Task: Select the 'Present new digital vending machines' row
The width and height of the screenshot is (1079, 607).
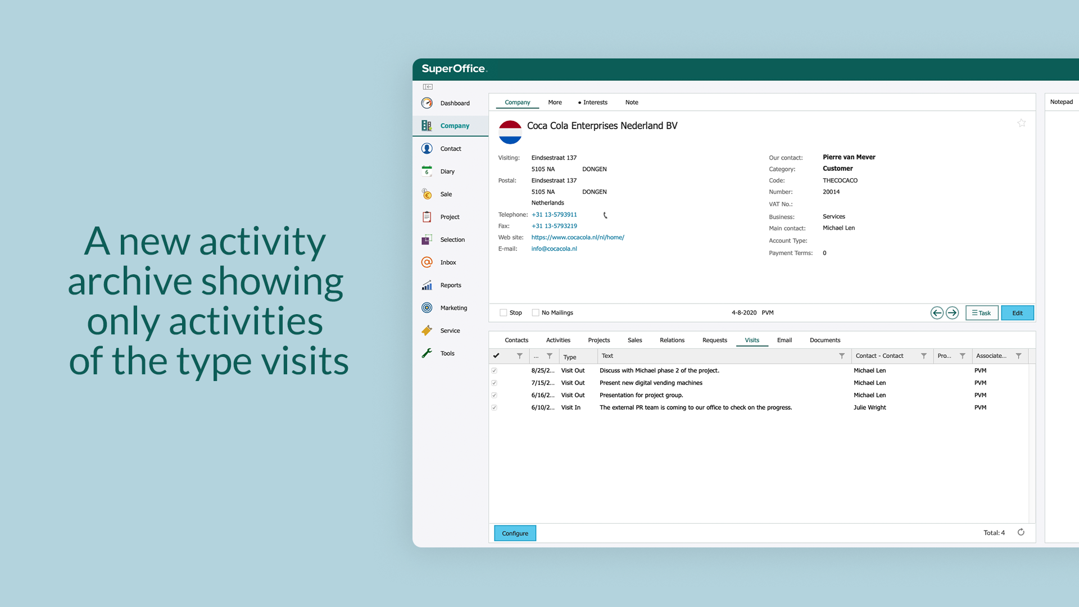Action: [759, 383]
